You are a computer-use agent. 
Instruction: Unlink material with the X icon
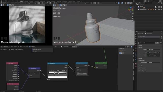click(159, 43)
